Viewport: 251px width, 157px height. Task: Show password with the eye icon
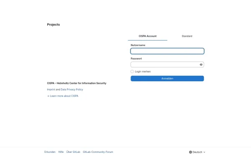(201, 64)
